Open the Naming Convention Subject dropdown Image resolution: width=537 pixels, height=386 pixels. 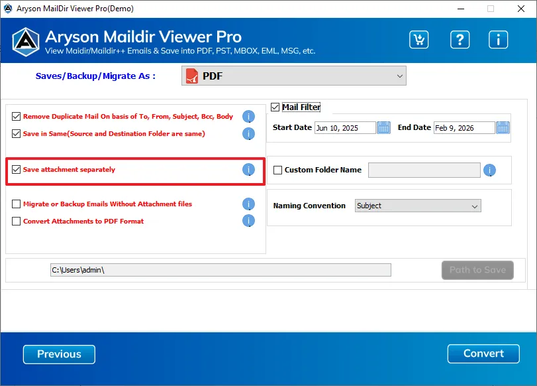coord(418,206)
